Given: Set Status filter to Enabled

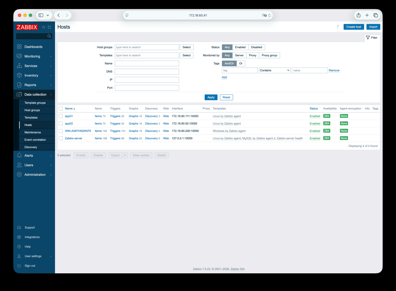Looking at the screenshot, I should (x=240, y=47).
